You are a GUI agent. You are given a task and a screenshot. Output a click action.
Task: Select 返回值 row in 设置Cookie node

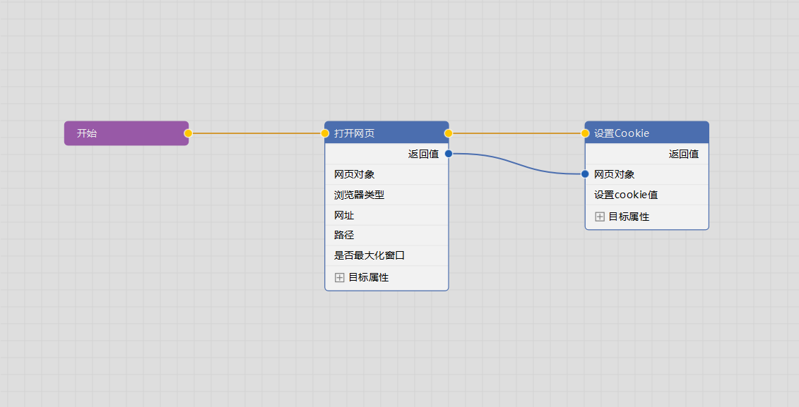pos(646,154)
